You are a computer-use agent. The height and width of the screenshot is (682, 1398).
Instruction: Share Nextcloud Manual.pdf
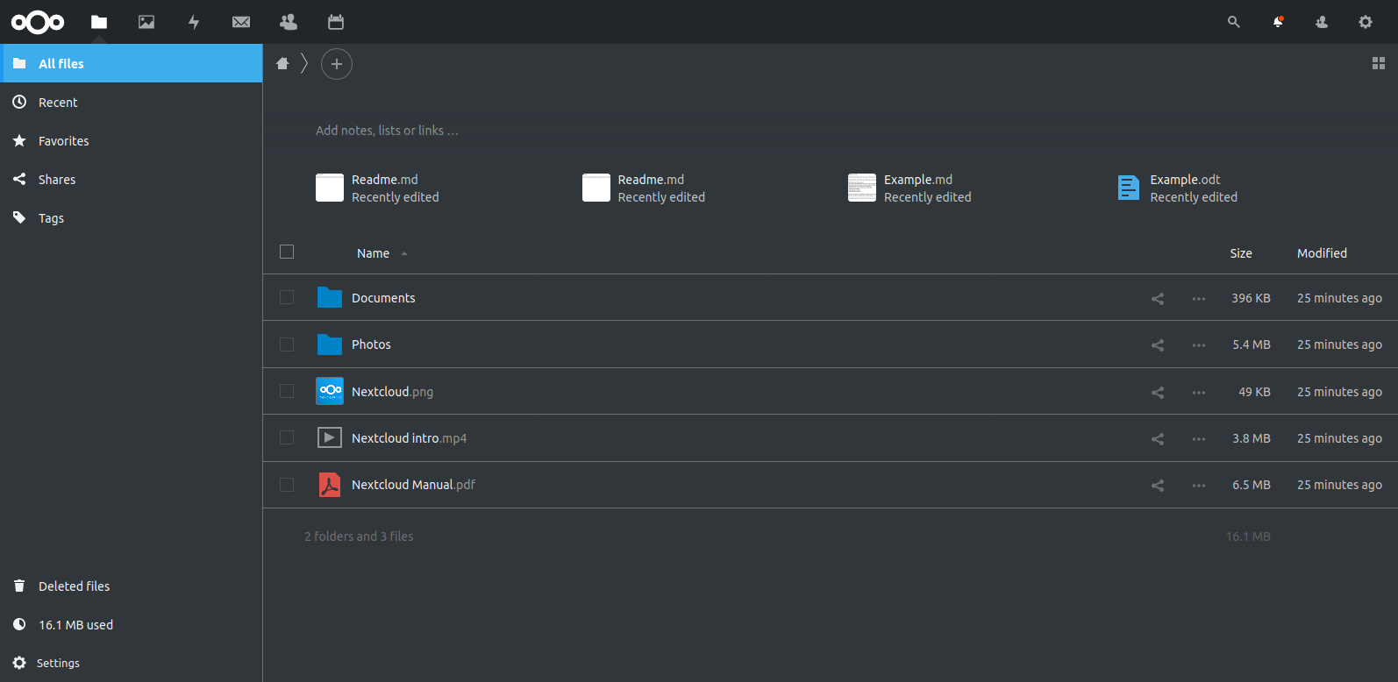click(x=1158, y=486)
